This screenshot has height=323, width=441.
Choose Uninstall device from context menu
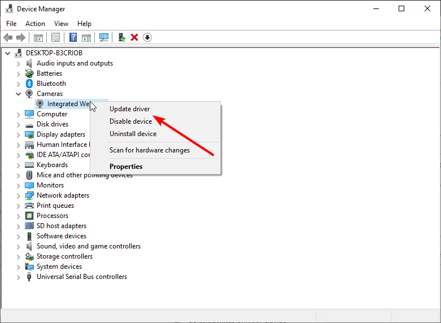(x=133, y=134)
